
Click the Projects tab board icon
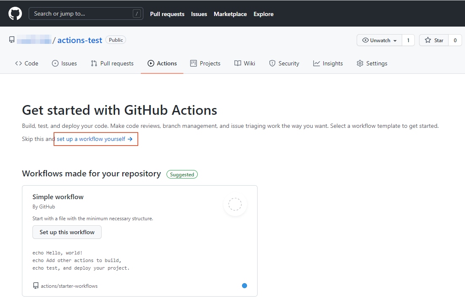(x=194, y=63)
